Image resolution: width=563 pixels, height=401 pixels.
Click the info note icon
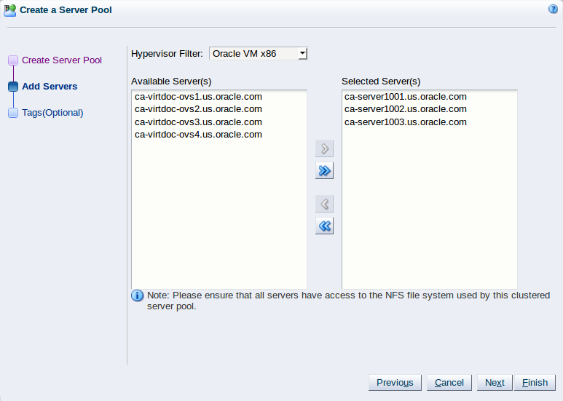point(137,296)
